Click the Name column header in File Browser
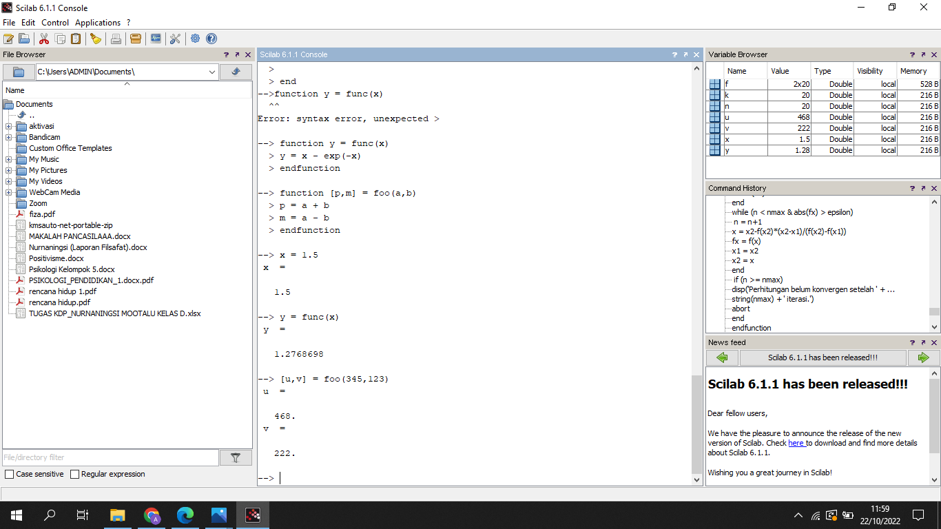The width and height of the screenshot is (941, 529). (127, 90)
